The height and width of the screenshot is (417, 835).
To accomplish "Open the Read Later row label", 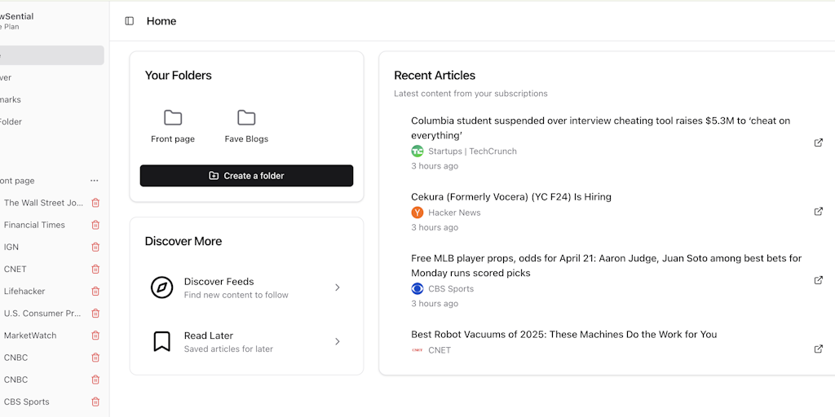I will (208, 336).
